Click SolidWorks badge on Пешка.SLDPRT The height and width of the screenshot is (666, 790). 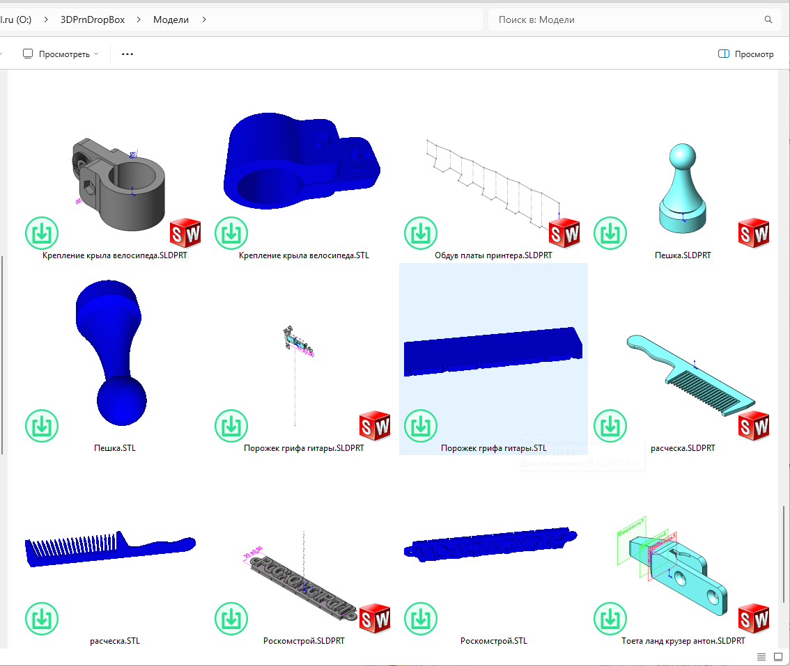(753, 232)
